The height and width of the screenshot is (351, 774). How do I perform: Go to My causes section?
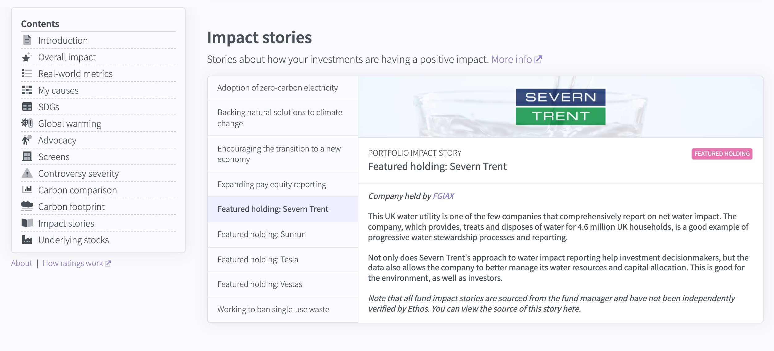coord(58,91)
